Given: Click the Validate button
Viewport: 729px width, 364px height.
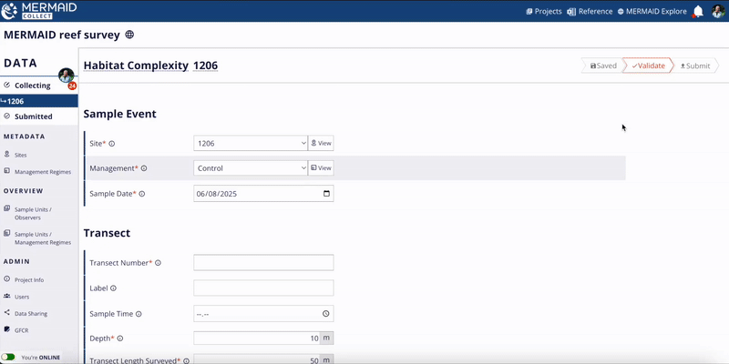Looking at the screenshot, I should click(x=648, y=66).
